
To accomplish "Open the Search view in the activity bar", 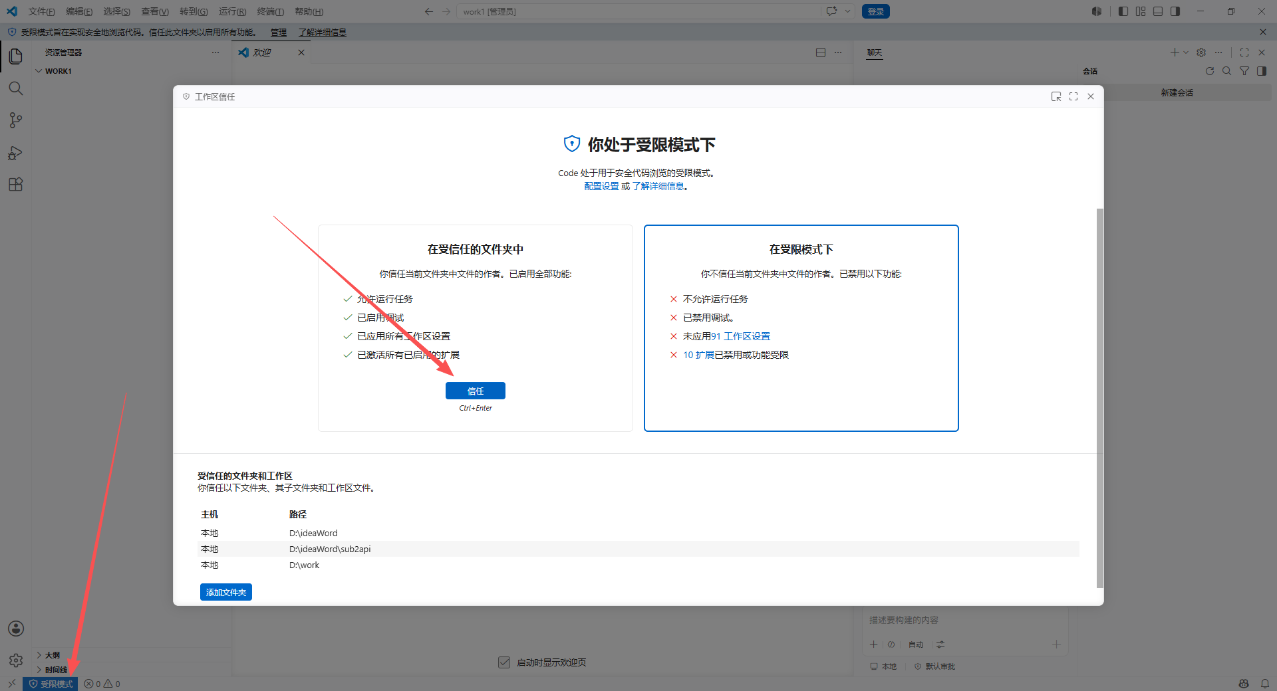I will point(16,88).
